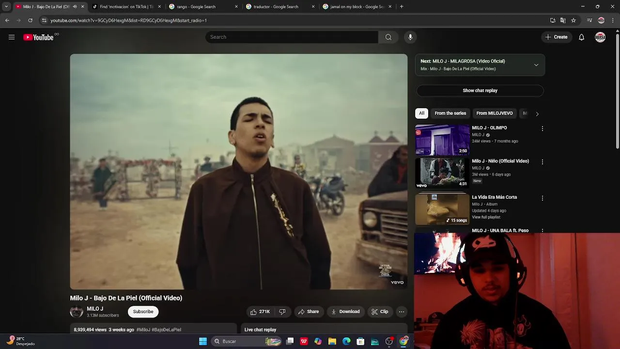The height and width of the screenshot is (349, 620).
Task: Click the install app icon in address bar
Action: [553, 20]
